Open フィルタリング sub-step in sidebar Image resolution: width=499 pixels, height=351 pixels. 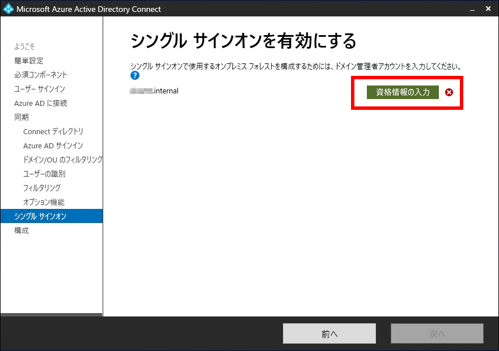click(x=42, y=188)
